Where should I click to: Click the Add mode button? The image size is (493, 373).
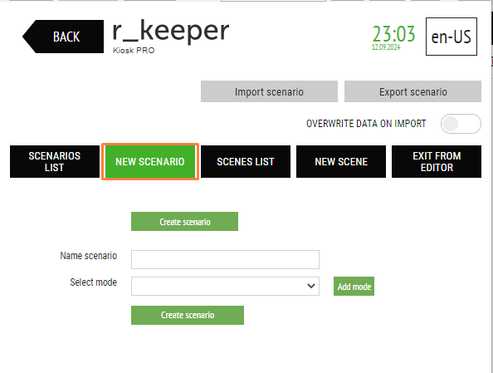click(x=354, y=287)
